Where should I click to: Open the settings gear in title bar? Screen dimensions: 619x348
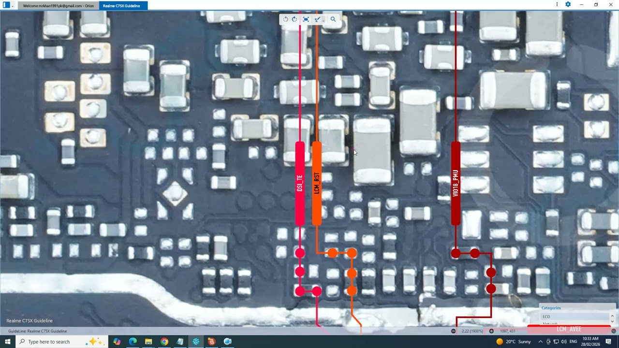point(568,4)
